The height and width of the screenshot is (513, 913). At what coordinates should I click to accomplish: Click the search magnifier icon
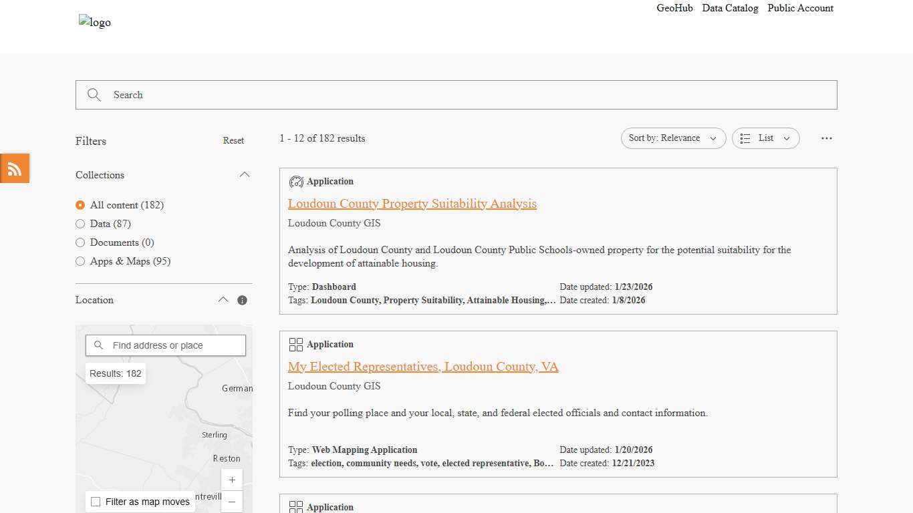click(94, 95)
